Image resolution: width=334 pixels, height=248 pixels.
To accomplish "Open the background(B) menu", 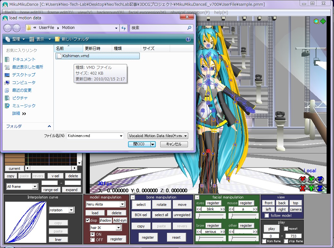I will point(110,12).
